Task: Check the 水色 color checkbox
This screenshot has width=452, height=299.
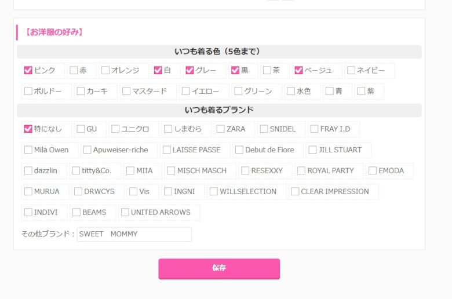Action: pyautogui.click(x=291, y=92)
